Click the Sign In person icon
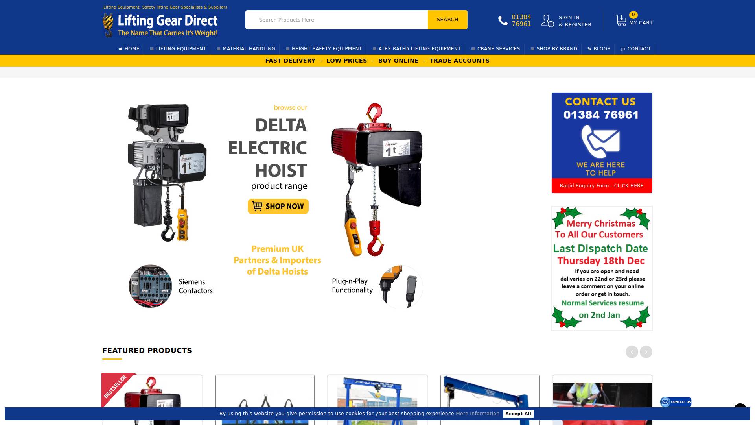Viewport: 755px width, 425px height. [548, 20]
